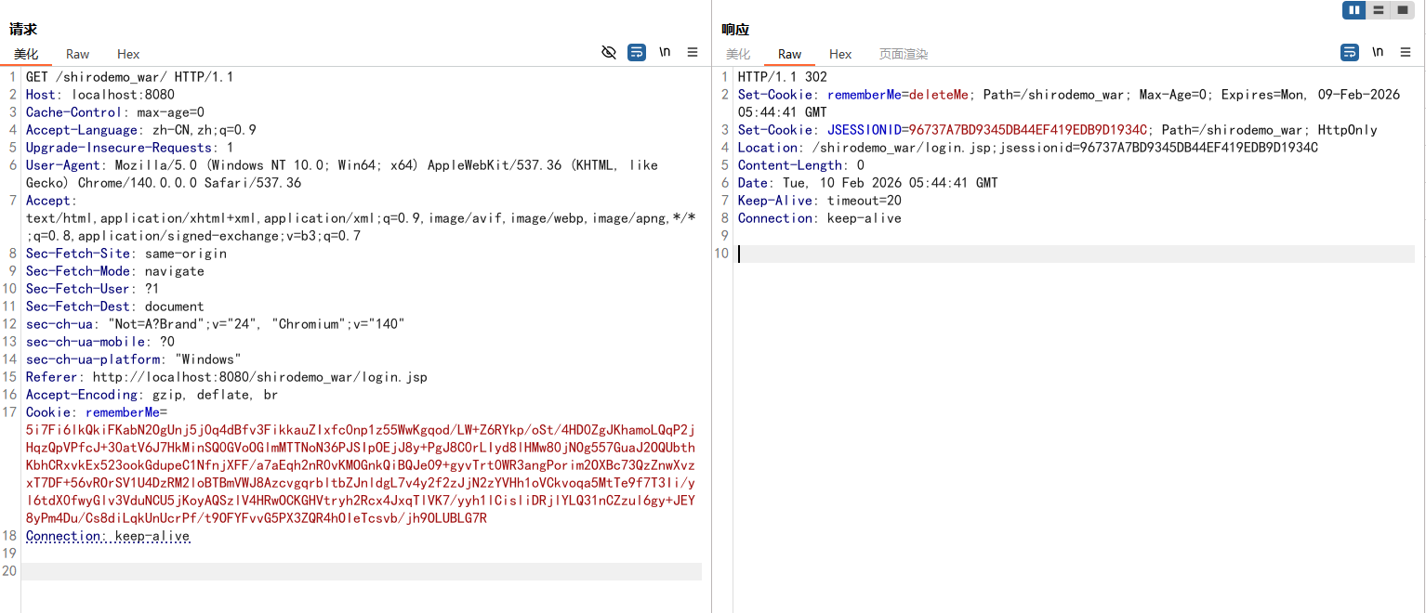1426x613 pixels.
Task: Toggle \n newline display in request panel
Action: (x=665, y=53)
